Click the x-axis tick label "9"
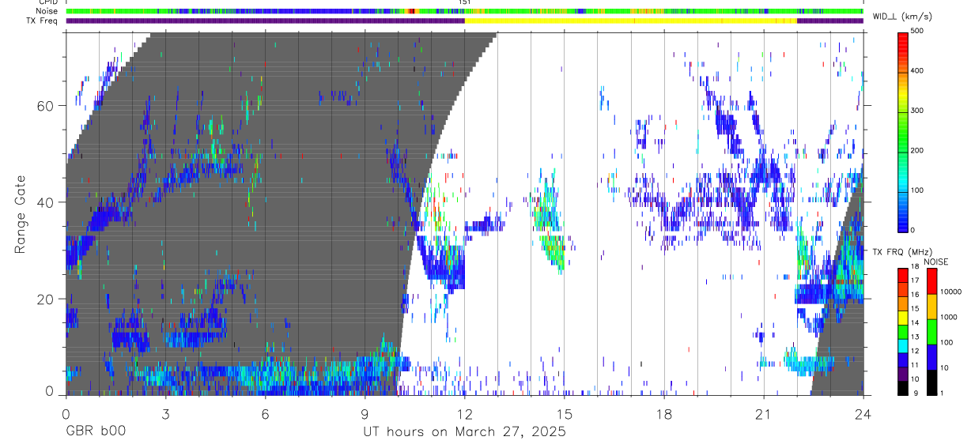The width and height of the screenshot is (971, 448). 365,413
